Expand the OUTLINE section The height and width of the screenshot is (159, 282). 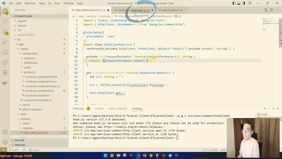(39, 140)
